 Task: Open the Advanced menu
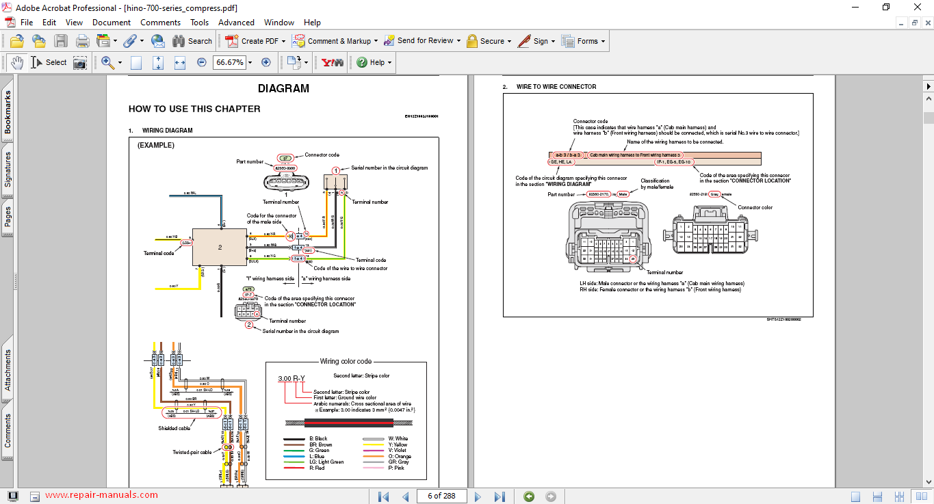coord(236,23)
